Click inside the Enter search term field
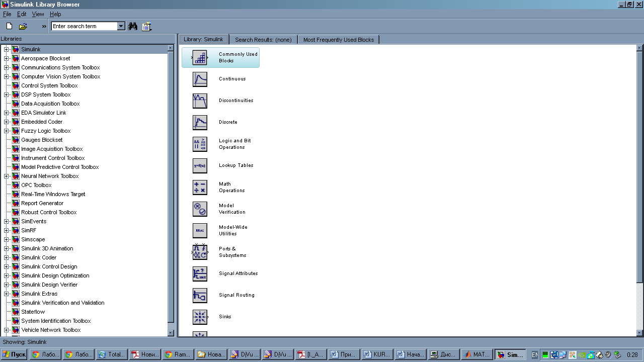 pos(85,26)
